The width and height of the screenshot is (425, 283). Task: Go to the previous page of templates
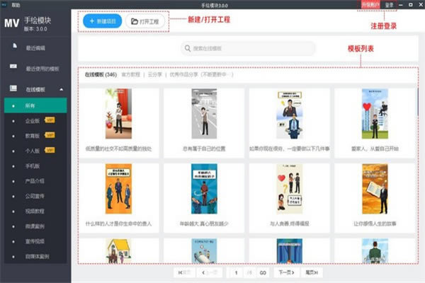[210, 272]
